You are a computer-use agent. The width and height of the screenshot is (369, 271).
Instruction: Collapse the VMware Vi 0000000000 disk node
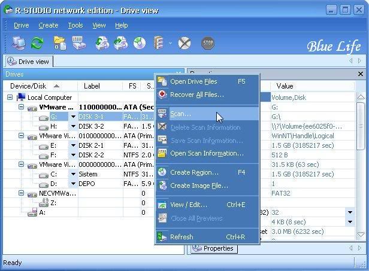(21, 165)
